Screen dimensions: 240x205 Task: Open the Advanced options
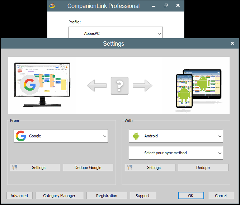(x=19, y=196)
